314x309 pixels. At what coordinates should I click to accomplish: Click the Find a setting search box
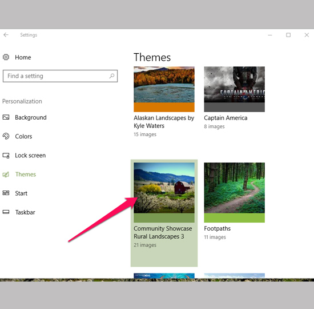(60, 76)
